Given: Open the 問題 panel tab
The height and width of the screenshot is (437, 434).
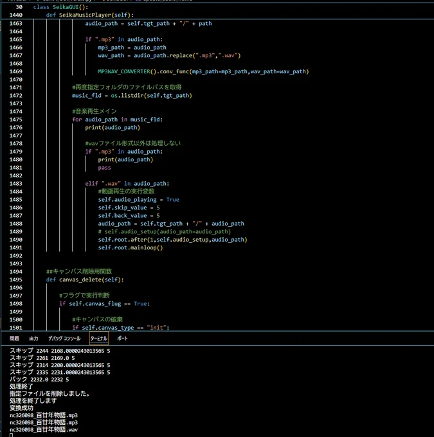Looking at the screenshot, I should coord(14,338).
